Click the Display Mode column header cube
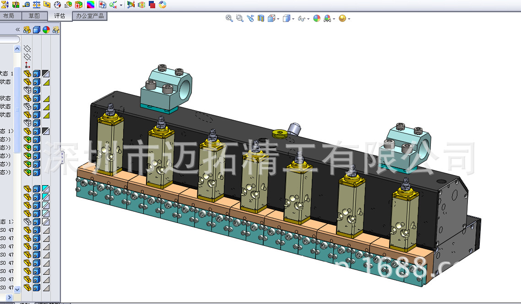This screenshot has width=521, height=304. [x=37, y=30]
